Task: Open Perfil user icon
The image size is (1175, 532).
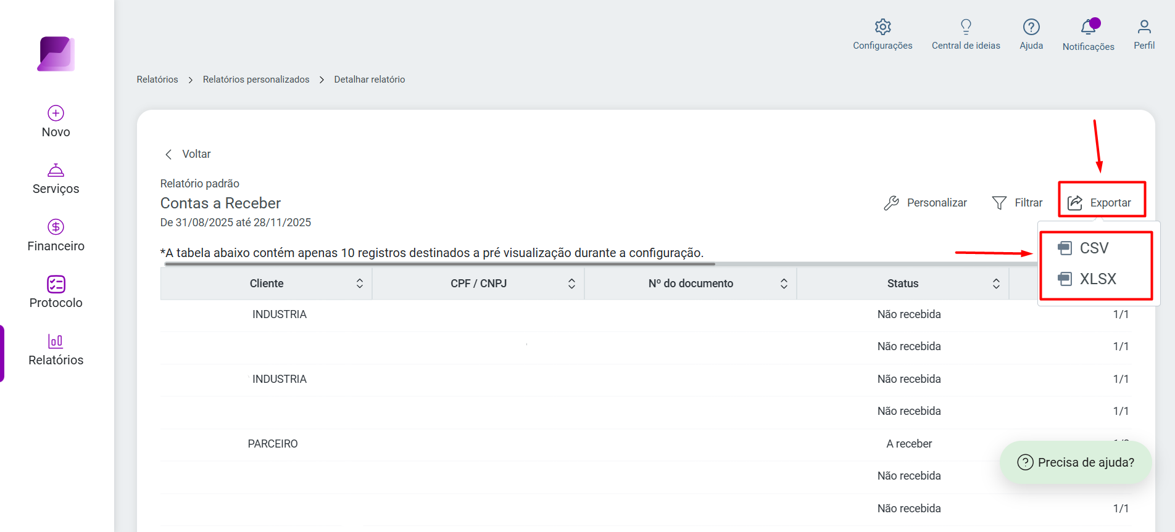Action: point(1144,27)
